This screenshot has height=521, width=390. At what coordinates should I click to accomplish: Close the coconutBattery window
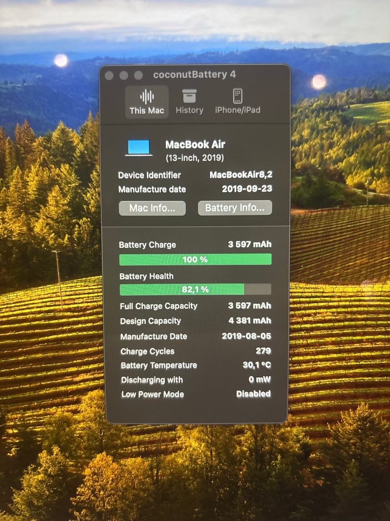109,76
